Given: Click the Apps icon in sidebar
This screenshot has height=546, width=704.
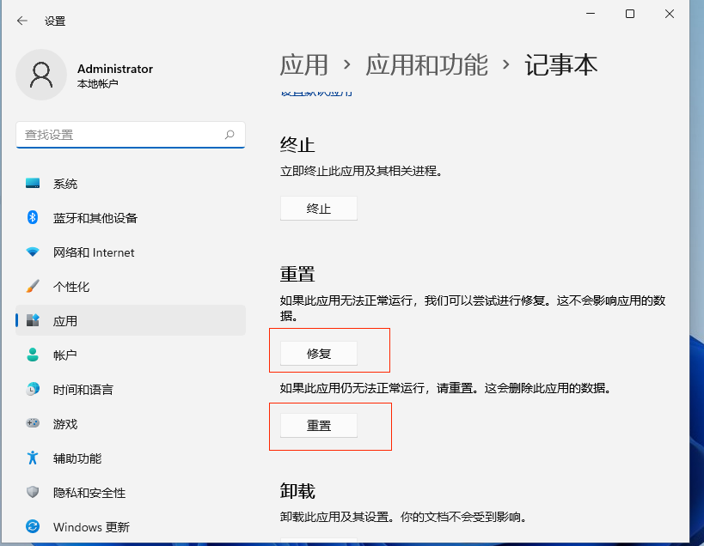Looking at the screenshot, I should (x=33, y=320).
